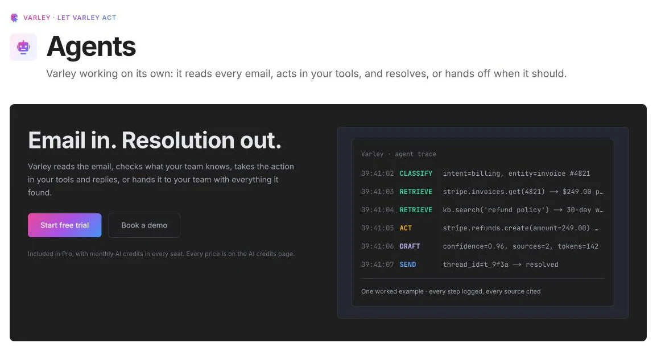
Task: Select the ACT trace step label
Action: pos(406,228)
